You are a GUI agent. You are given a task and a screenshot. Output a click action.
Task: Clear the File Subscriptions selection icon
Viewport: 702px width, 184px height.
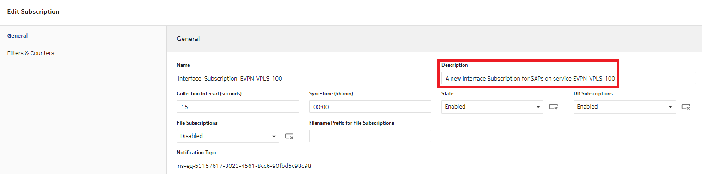289,136
